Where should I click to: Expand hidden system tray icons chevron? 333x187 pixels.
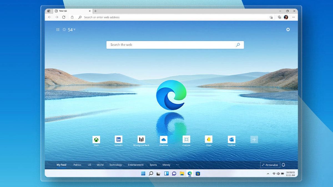tap(268, 174)
